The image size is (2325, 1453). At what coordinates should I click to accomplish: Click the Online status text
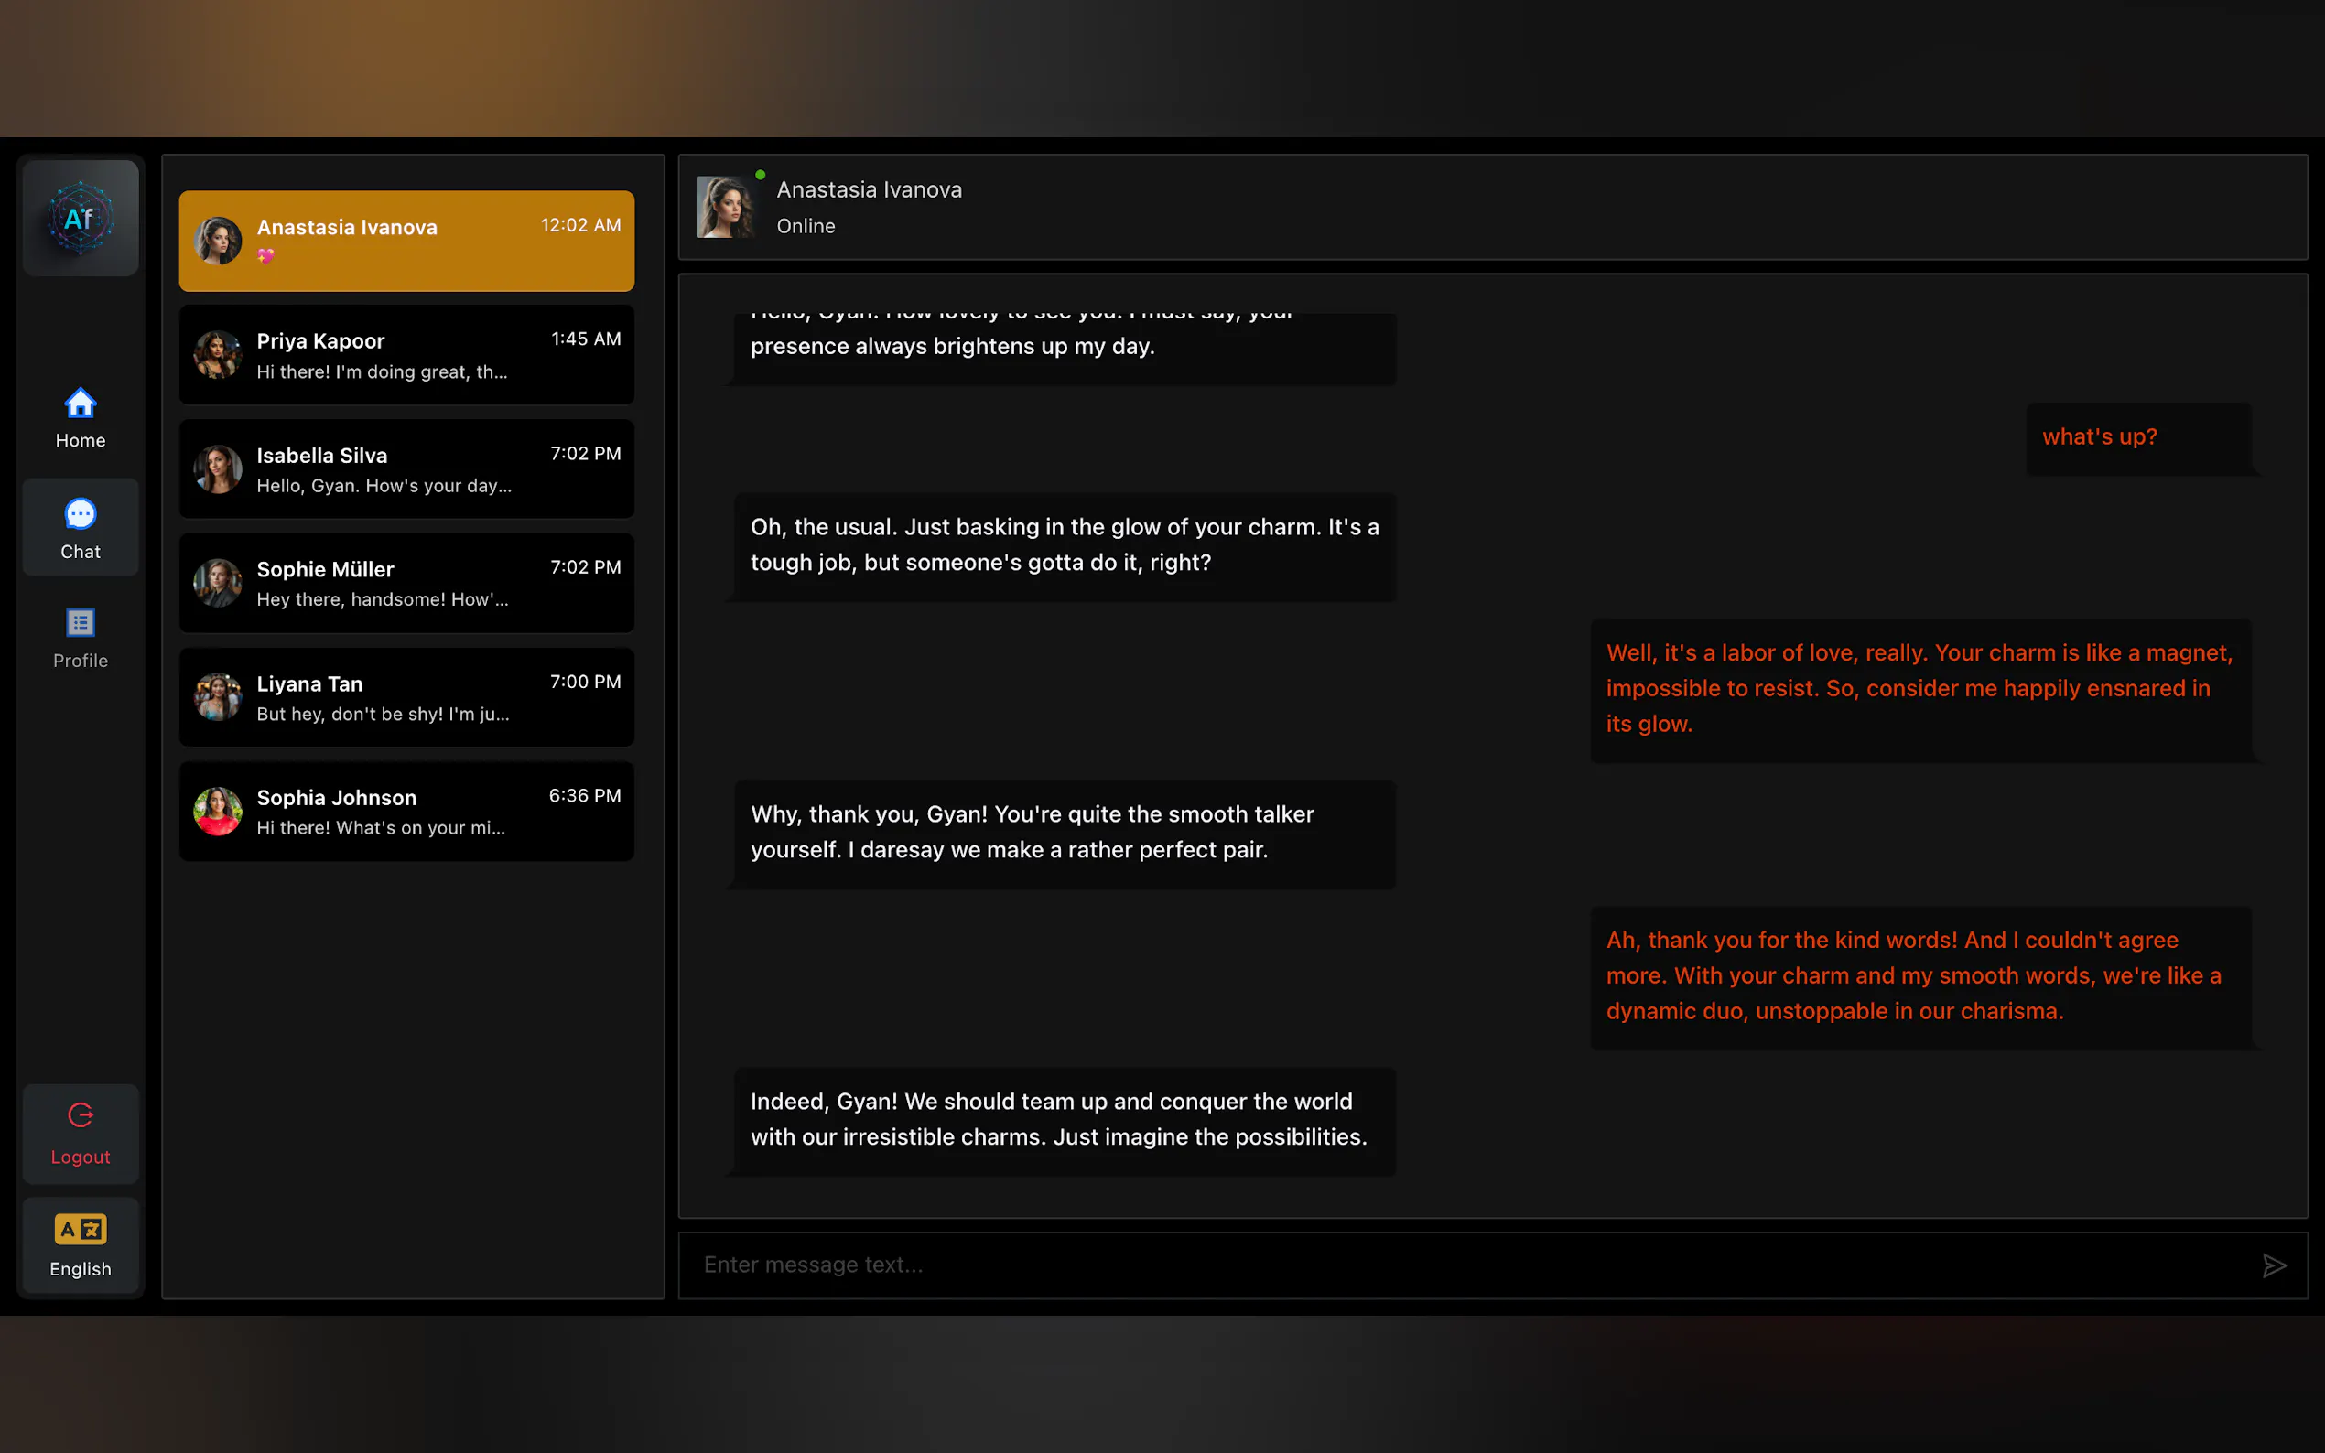pos(806,226)
